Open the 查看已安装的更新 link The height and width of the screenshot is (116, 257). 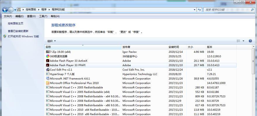[18, 31]
